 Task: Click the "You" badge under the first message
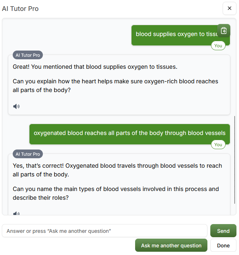tap(218, 46)
